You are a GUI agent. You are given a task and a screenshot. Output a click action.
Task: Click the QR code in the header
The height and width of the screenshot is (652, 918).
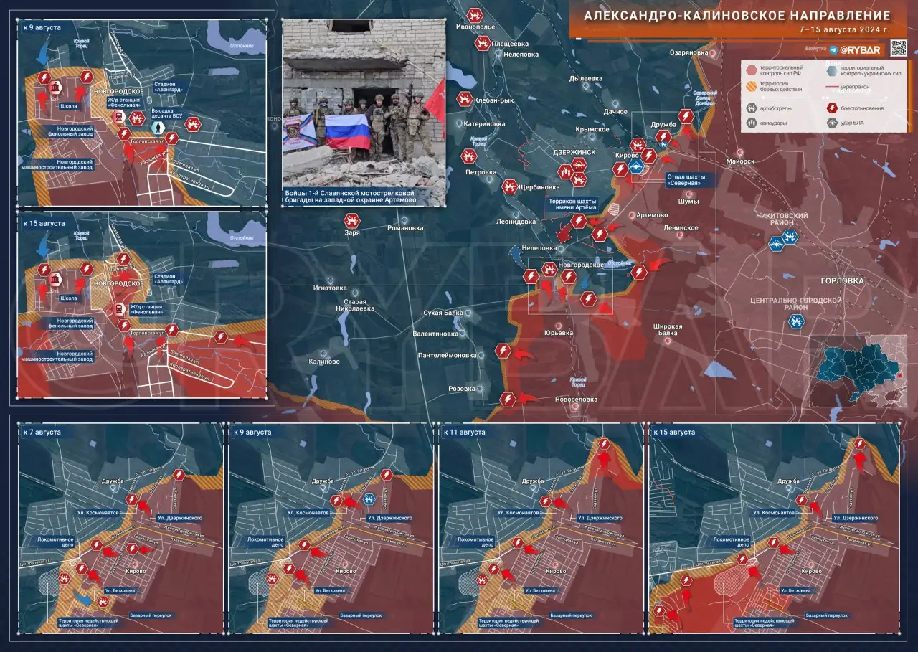tap(899, 48)
